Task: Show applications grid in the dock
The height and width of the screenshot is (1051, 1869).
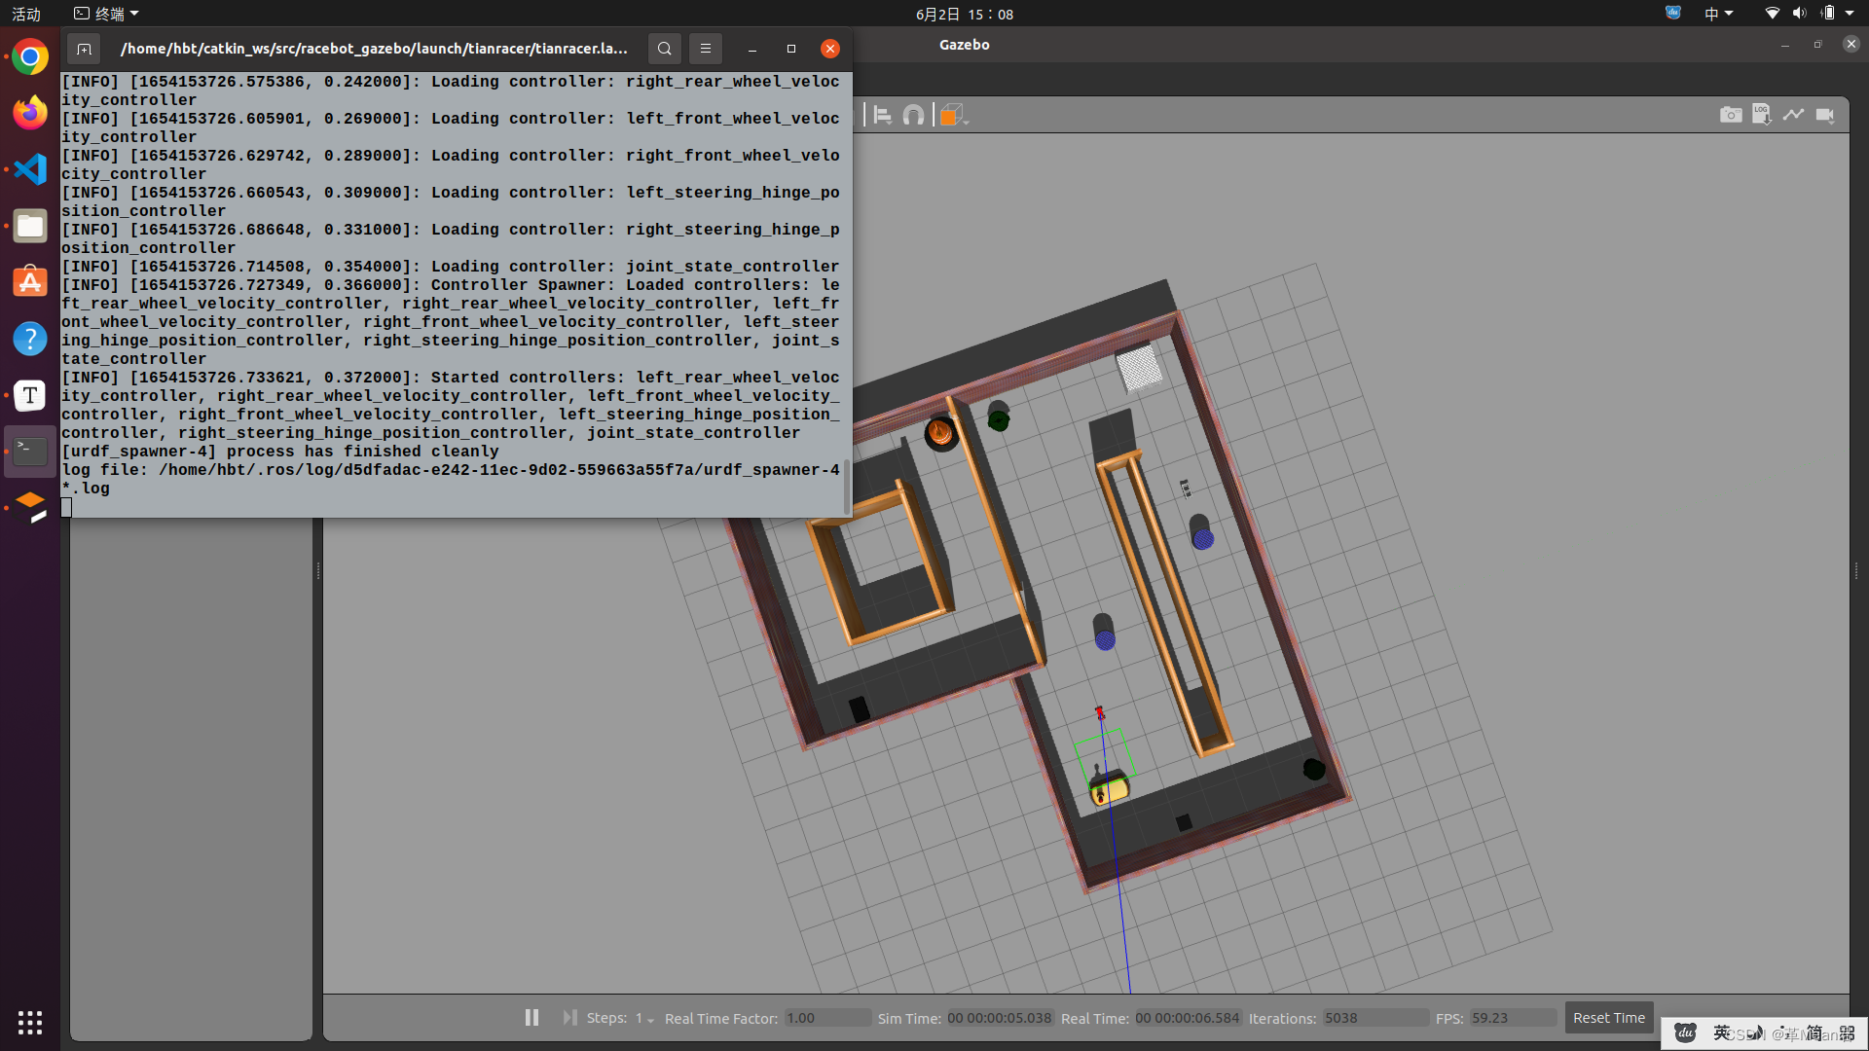Action: point(30,1022)
